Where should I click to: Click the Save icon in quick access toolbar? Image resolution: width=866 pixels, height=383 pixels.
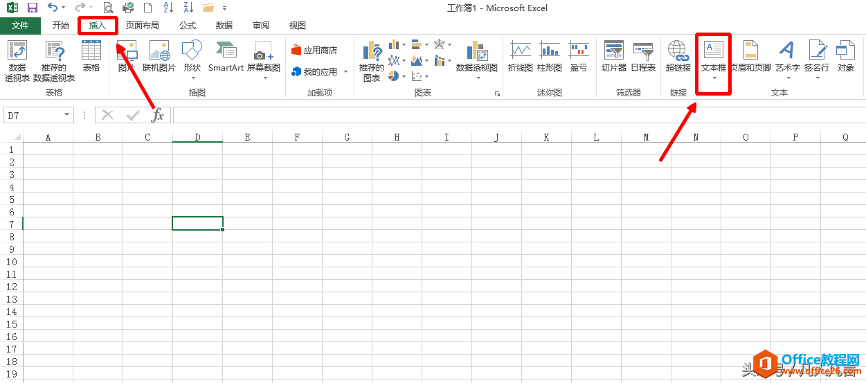[x=33, y=8]
